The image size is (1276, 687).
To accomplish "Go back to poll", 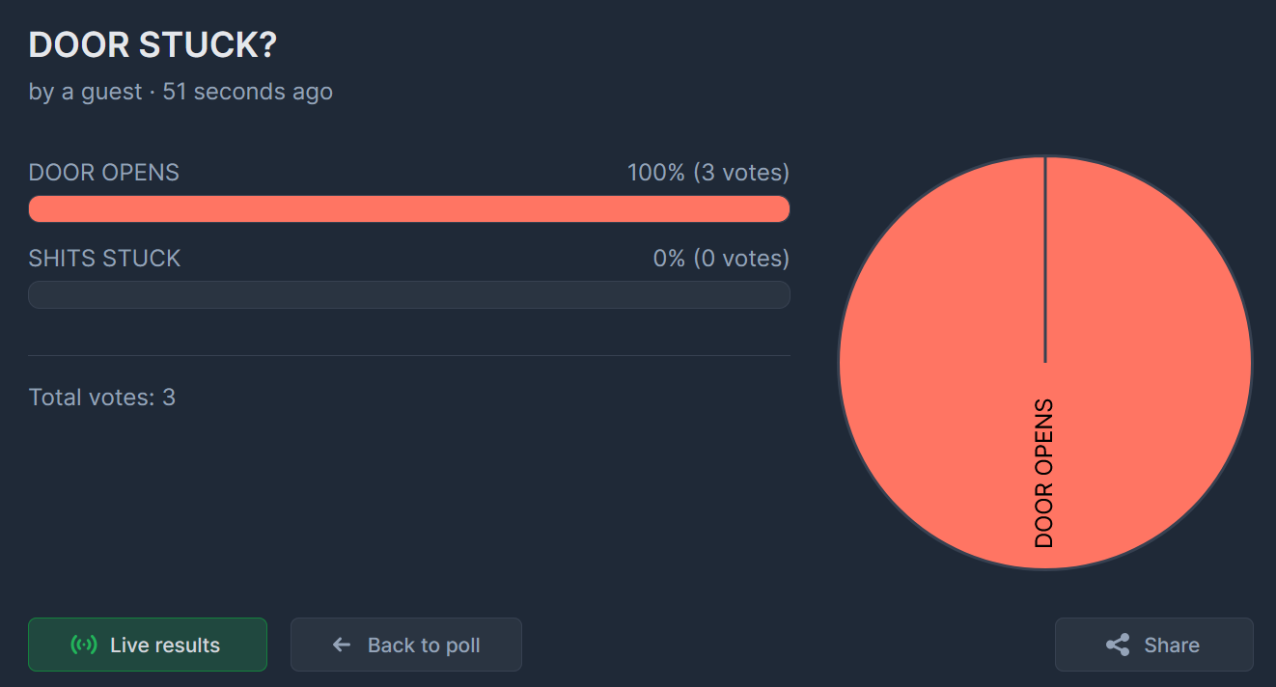I will 405,645.
